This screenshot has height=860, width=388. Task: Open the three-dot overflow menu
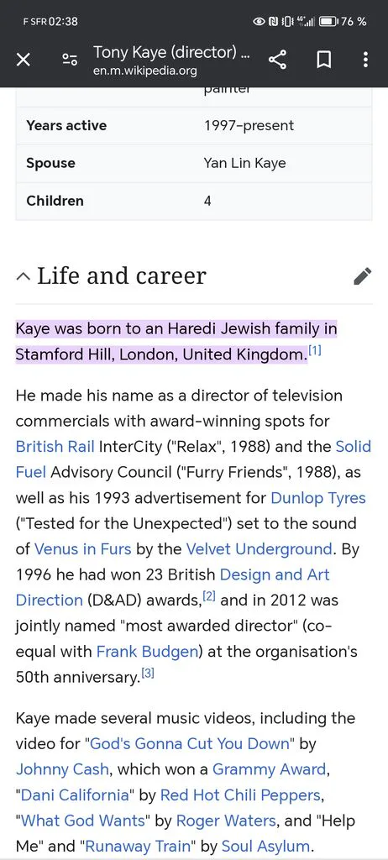(x=365, y=60)
